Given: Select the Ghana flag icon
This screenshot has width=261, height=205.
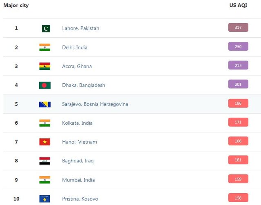Looking at the screenshot, I should [45, 66].
